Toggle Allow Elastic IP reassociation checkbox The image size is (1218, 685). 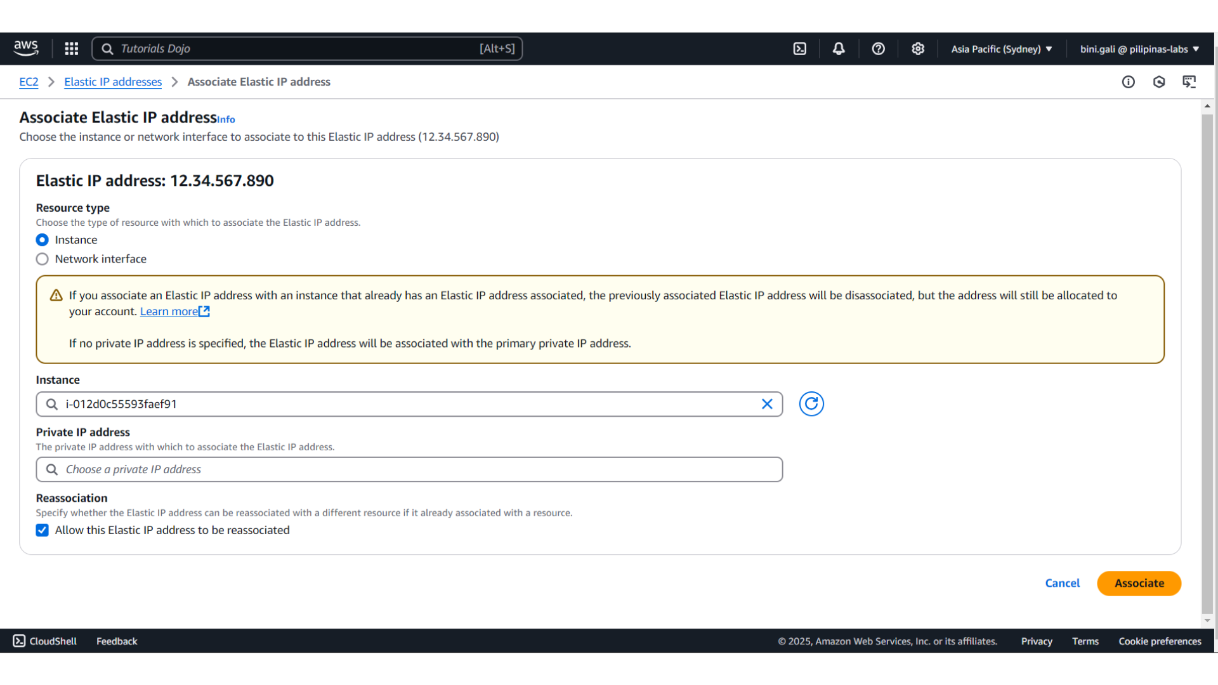point(43,530)
